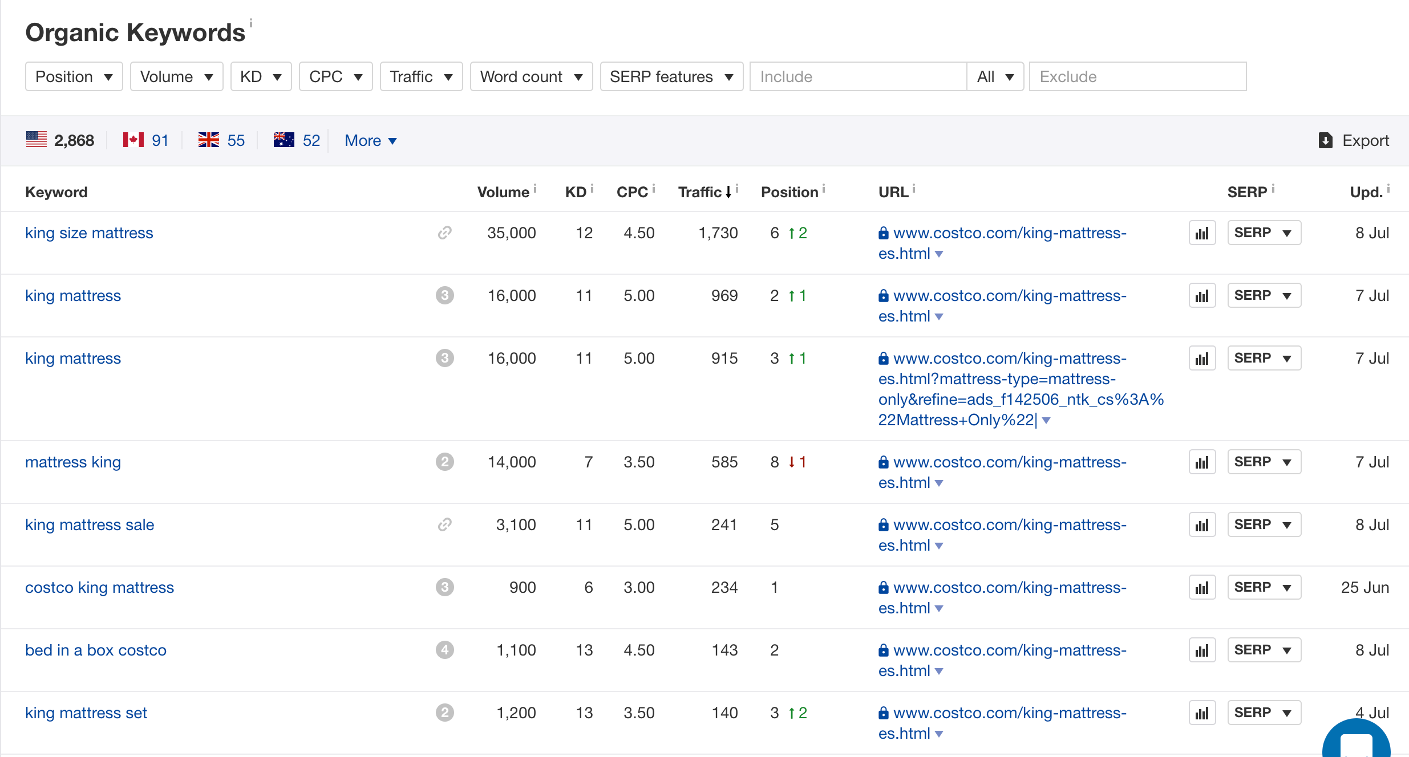1409x757 pixels.
Task: Open history chart for king mattress sale
Action: coord(1202,525)
